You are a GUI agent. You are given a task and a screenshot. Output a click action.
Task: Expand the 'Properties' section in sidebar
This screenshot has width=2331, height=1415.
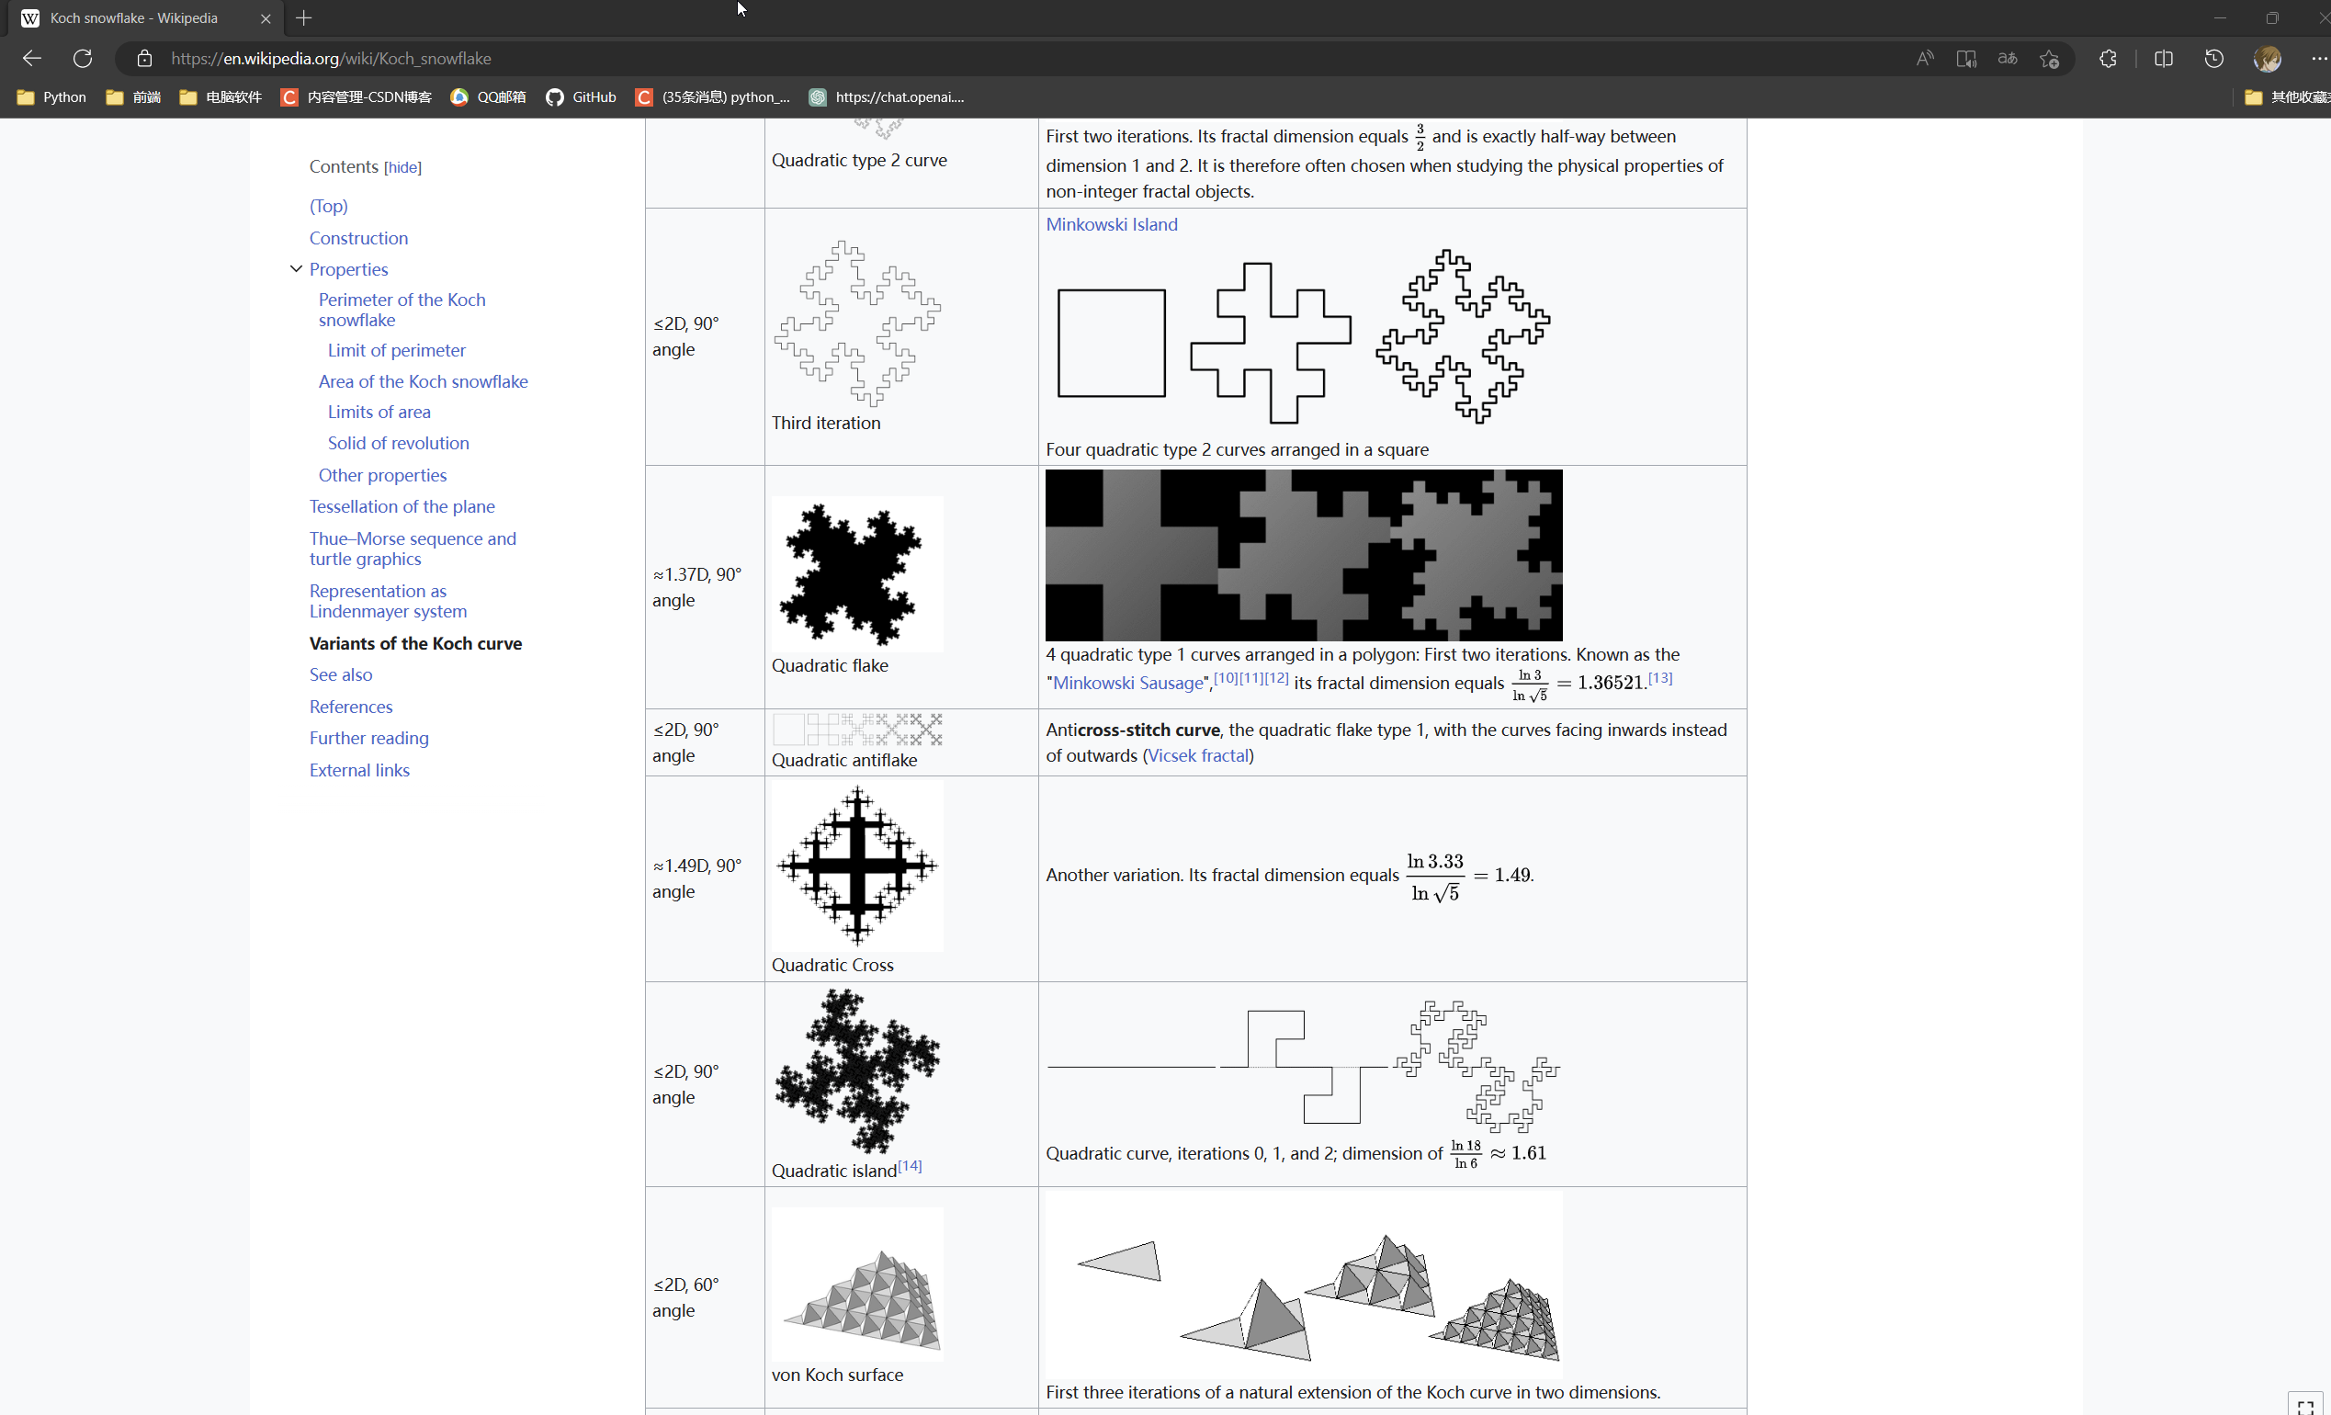(x=298, y=268)
